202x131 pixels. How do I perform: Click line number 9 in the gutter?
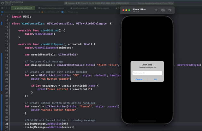pyautogui.click(x=7, y=24)
